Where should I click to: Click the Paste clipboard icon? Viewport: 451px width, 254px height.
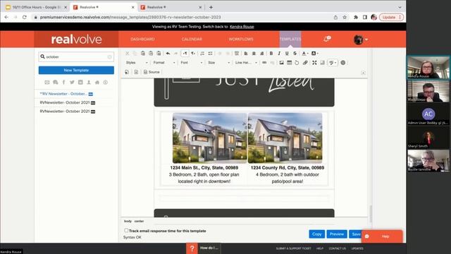pyautogui.click(x=143, y=54)
